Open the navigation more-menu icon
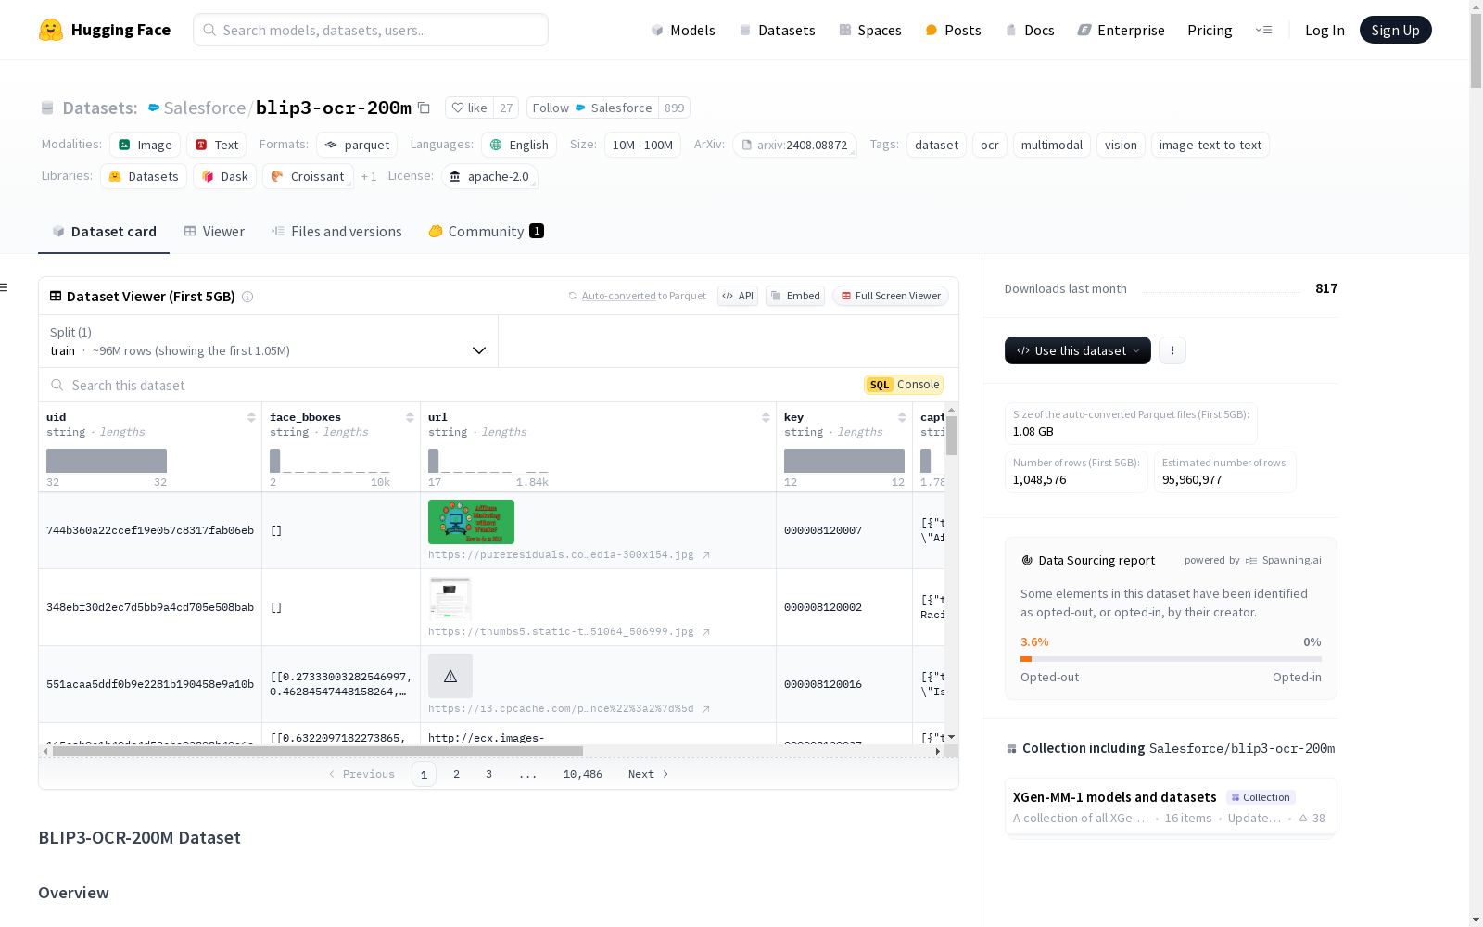Screen dimensions: 1483x927 point(1263,30)
